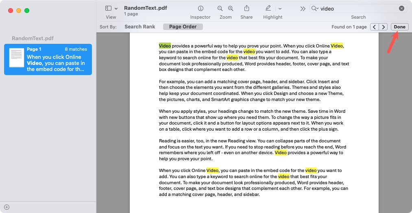Open the Share menu
Screen dimensions: 412x213
pyautogui.click(x=246, y=9)
